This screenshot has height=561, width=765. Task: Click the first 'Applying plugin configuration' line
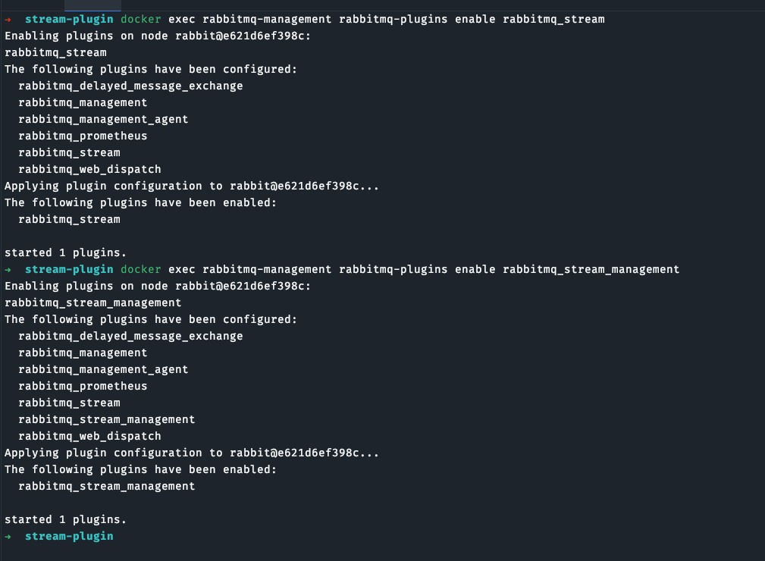click(x=192, y=186)
